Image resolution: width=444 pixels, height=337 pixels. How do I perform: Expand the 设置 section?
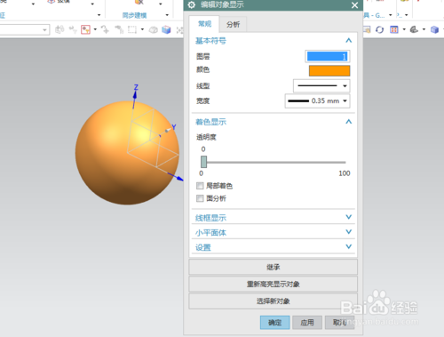coord(349,246)
